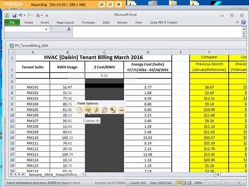Go to first sheet tab navigation arrow
249x187 pixels.
[11, 175]
